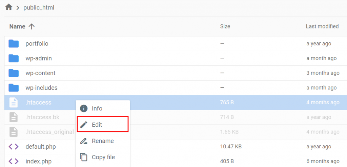Select the index.php file name

(x=38, y=161)
